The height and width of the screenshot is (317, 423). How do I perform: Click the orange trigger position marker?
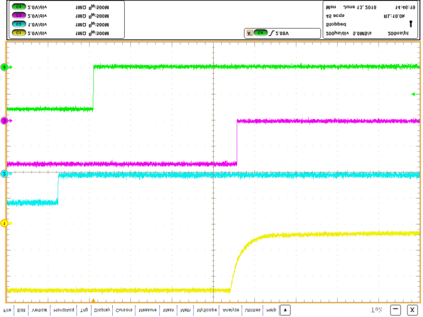click(x=93, y=300)
